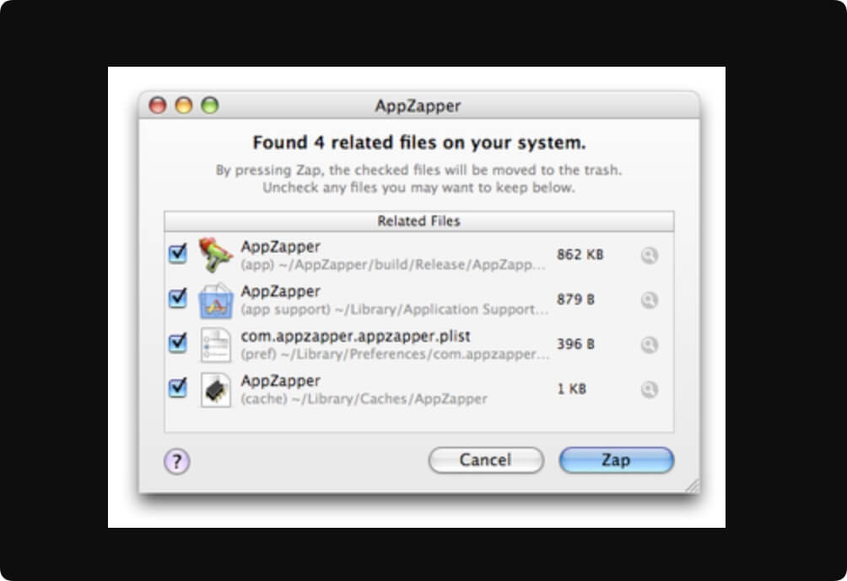Click the green zoom window button
Viewport: 847px width, 581px height.
209,105
